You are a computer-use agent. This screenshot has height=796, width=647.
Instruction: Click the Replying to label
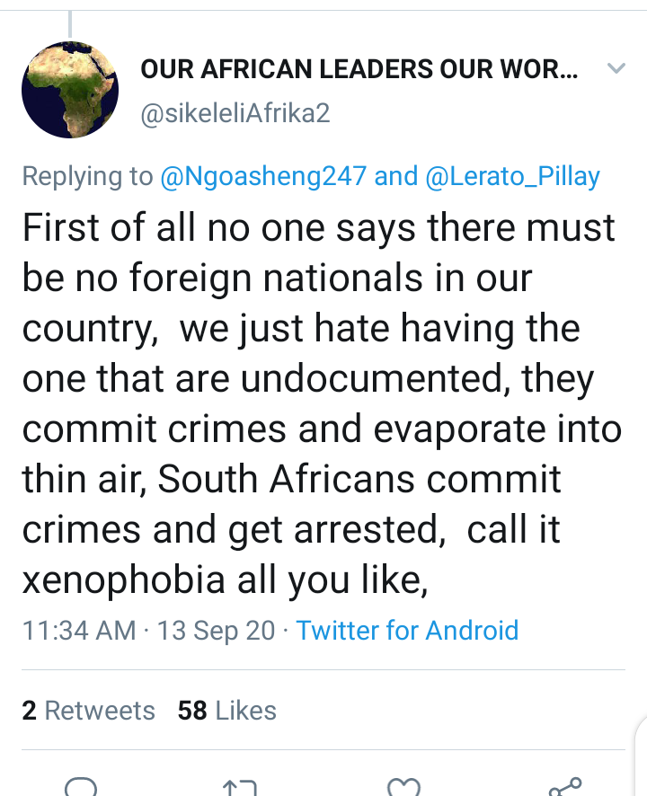tap(87, 177)
